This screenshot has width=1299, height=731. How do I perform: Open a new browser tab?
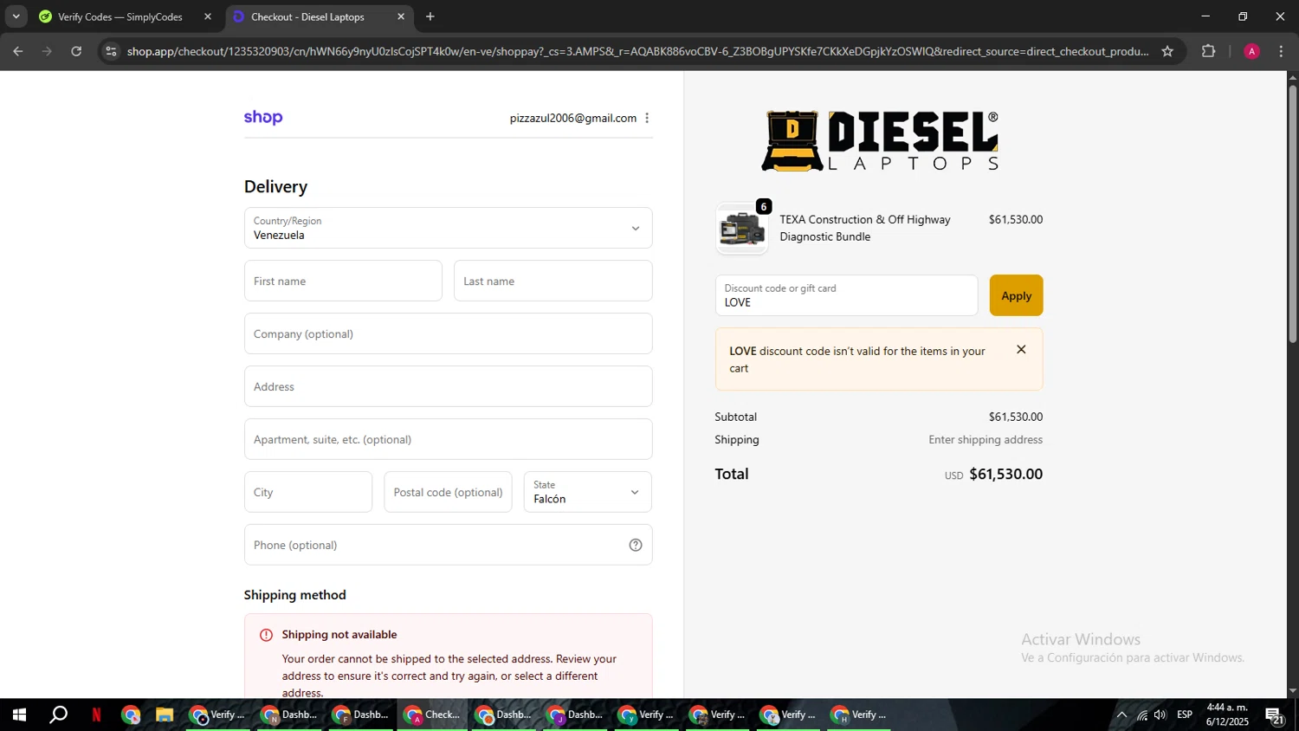pos(430,16)
